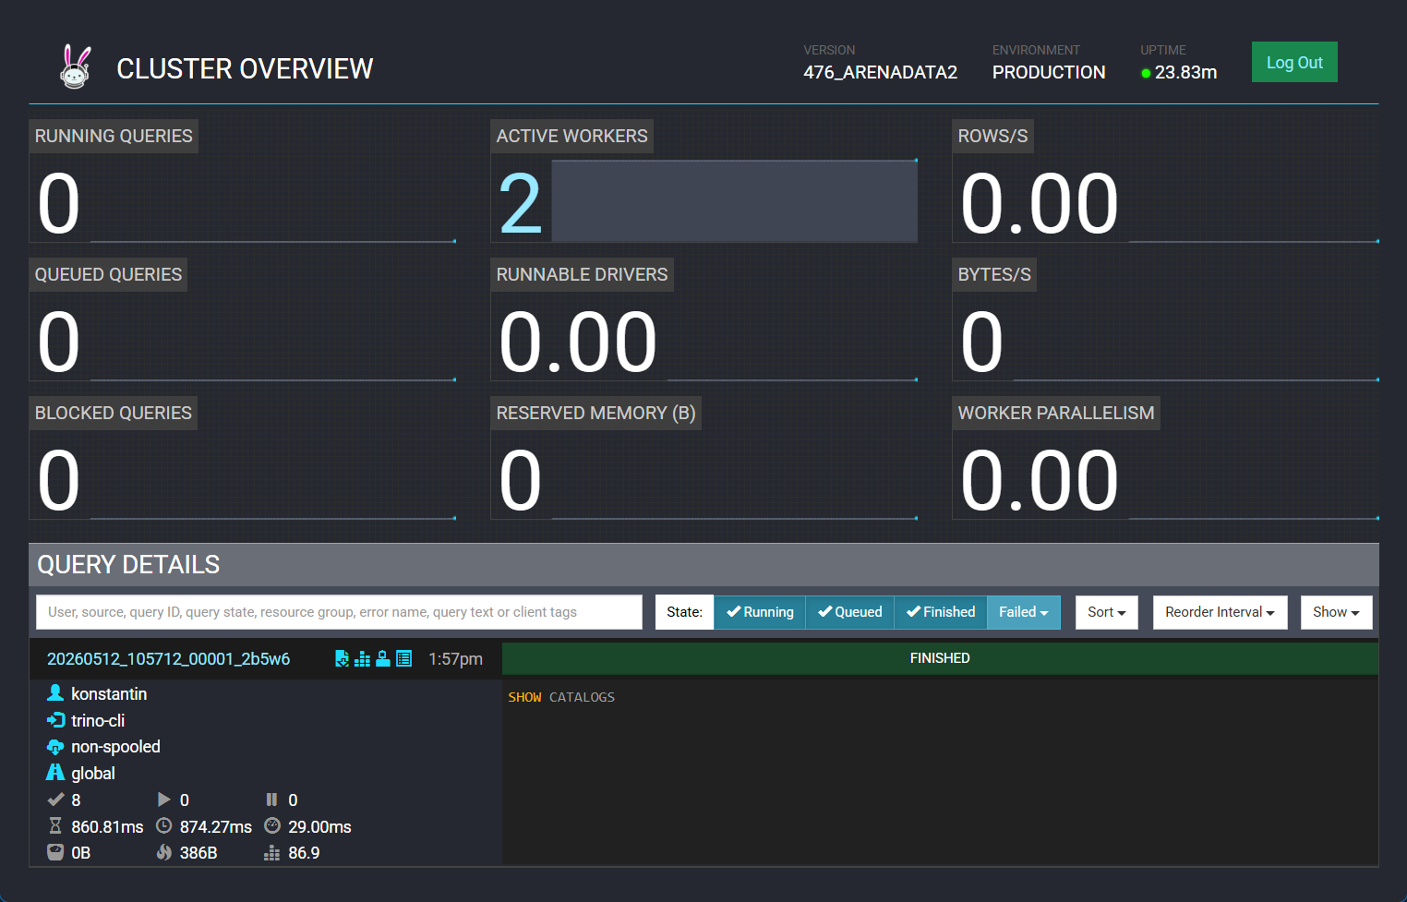
Task: Click the download icon beside query 20260512_105712_00001_2b5w6
Action: 342,658
